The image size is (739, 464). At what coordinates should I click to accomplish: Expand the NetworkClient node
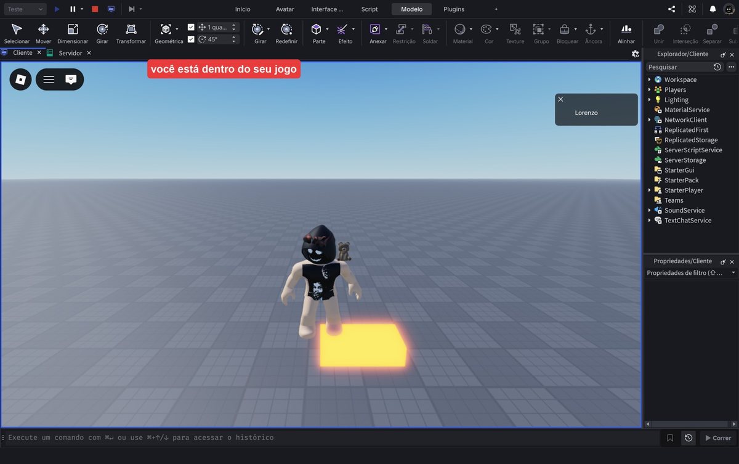pyautogui.click(x=649, y=120)
